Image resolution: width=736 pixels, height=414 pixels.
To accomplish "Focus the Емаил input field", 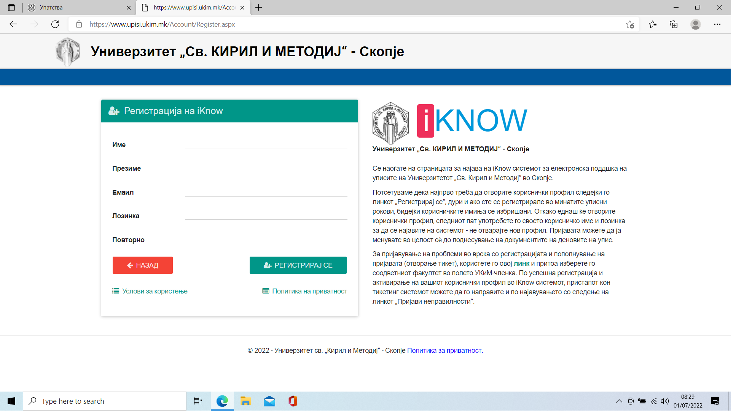I will 266,191.
